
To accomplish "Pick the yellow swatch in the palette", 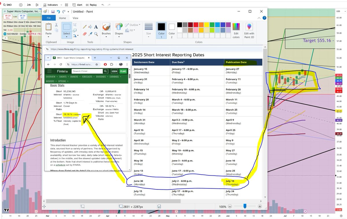I will tap(207, 25).
